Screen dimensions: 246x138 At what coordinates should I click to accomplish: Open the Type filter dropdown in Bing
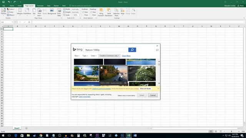pyautogui.click(x=85, y=56)
